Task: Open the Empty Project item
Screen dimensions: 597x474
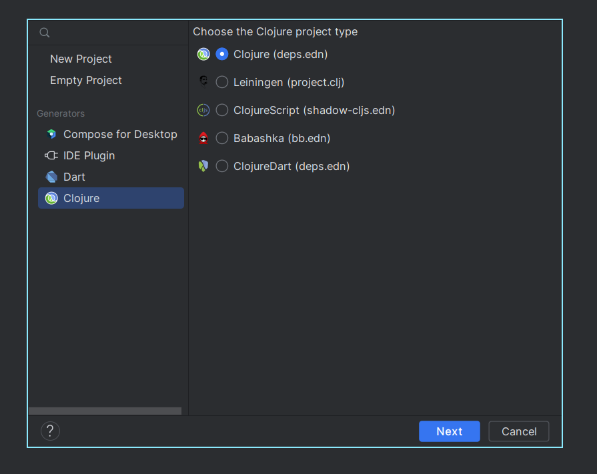Action: (x=86, y=80)
